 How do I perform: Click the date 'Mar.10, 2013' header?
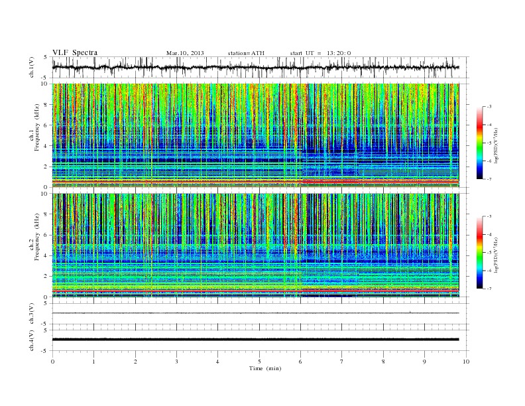(x=185, y=53)
